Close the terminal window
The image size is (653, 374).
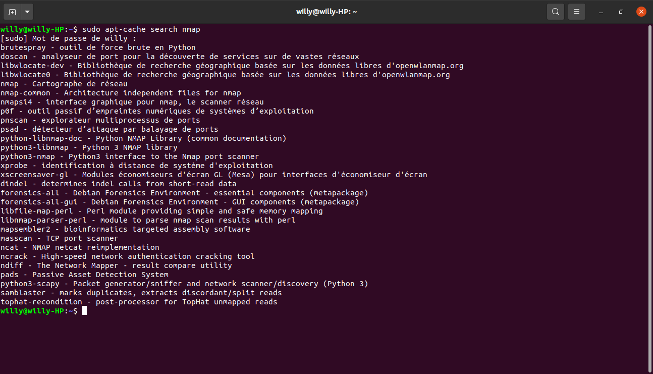pos(641,12)
